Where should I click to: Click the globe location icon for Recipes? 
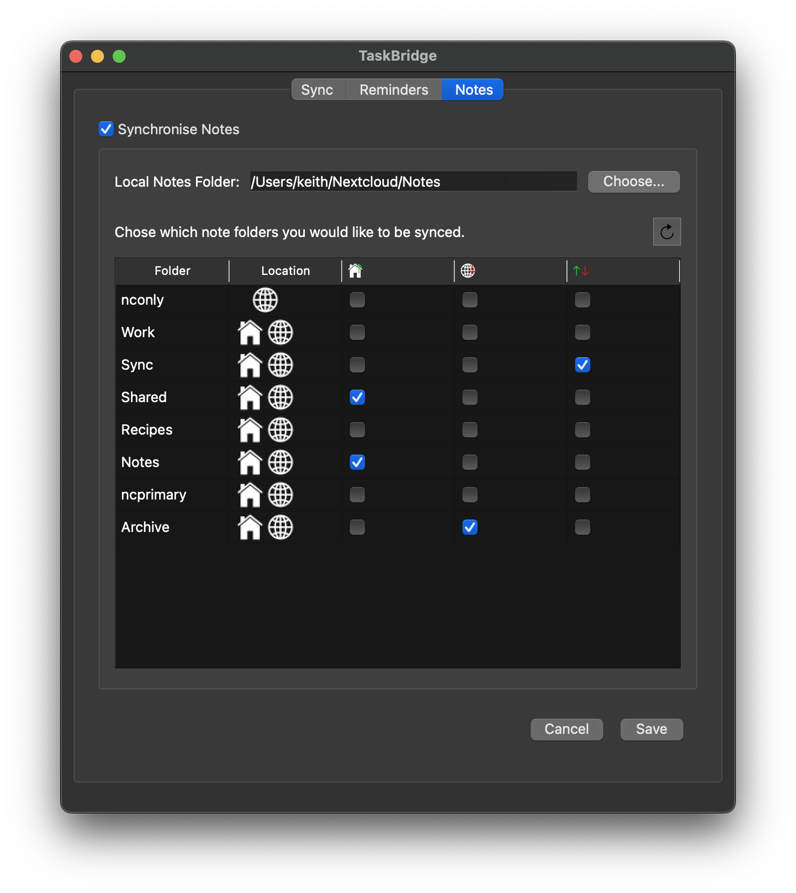pyautogui.click(x=280, y=430)
